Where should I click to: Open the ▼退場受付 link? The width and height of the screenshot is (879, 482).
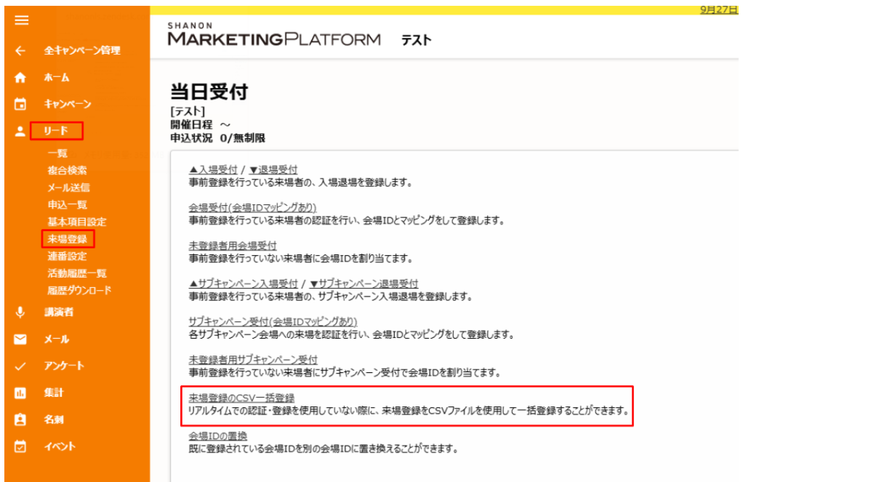coord(273,170)
